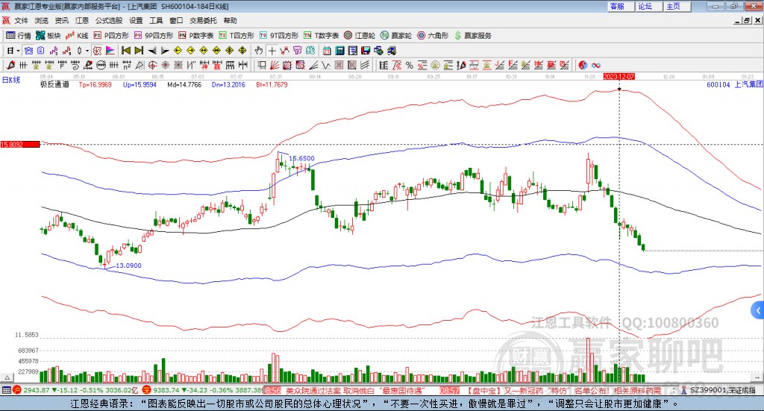Screen dimensions: 764x411
Task: Open the 文件 menu
Action: [21, 20]
